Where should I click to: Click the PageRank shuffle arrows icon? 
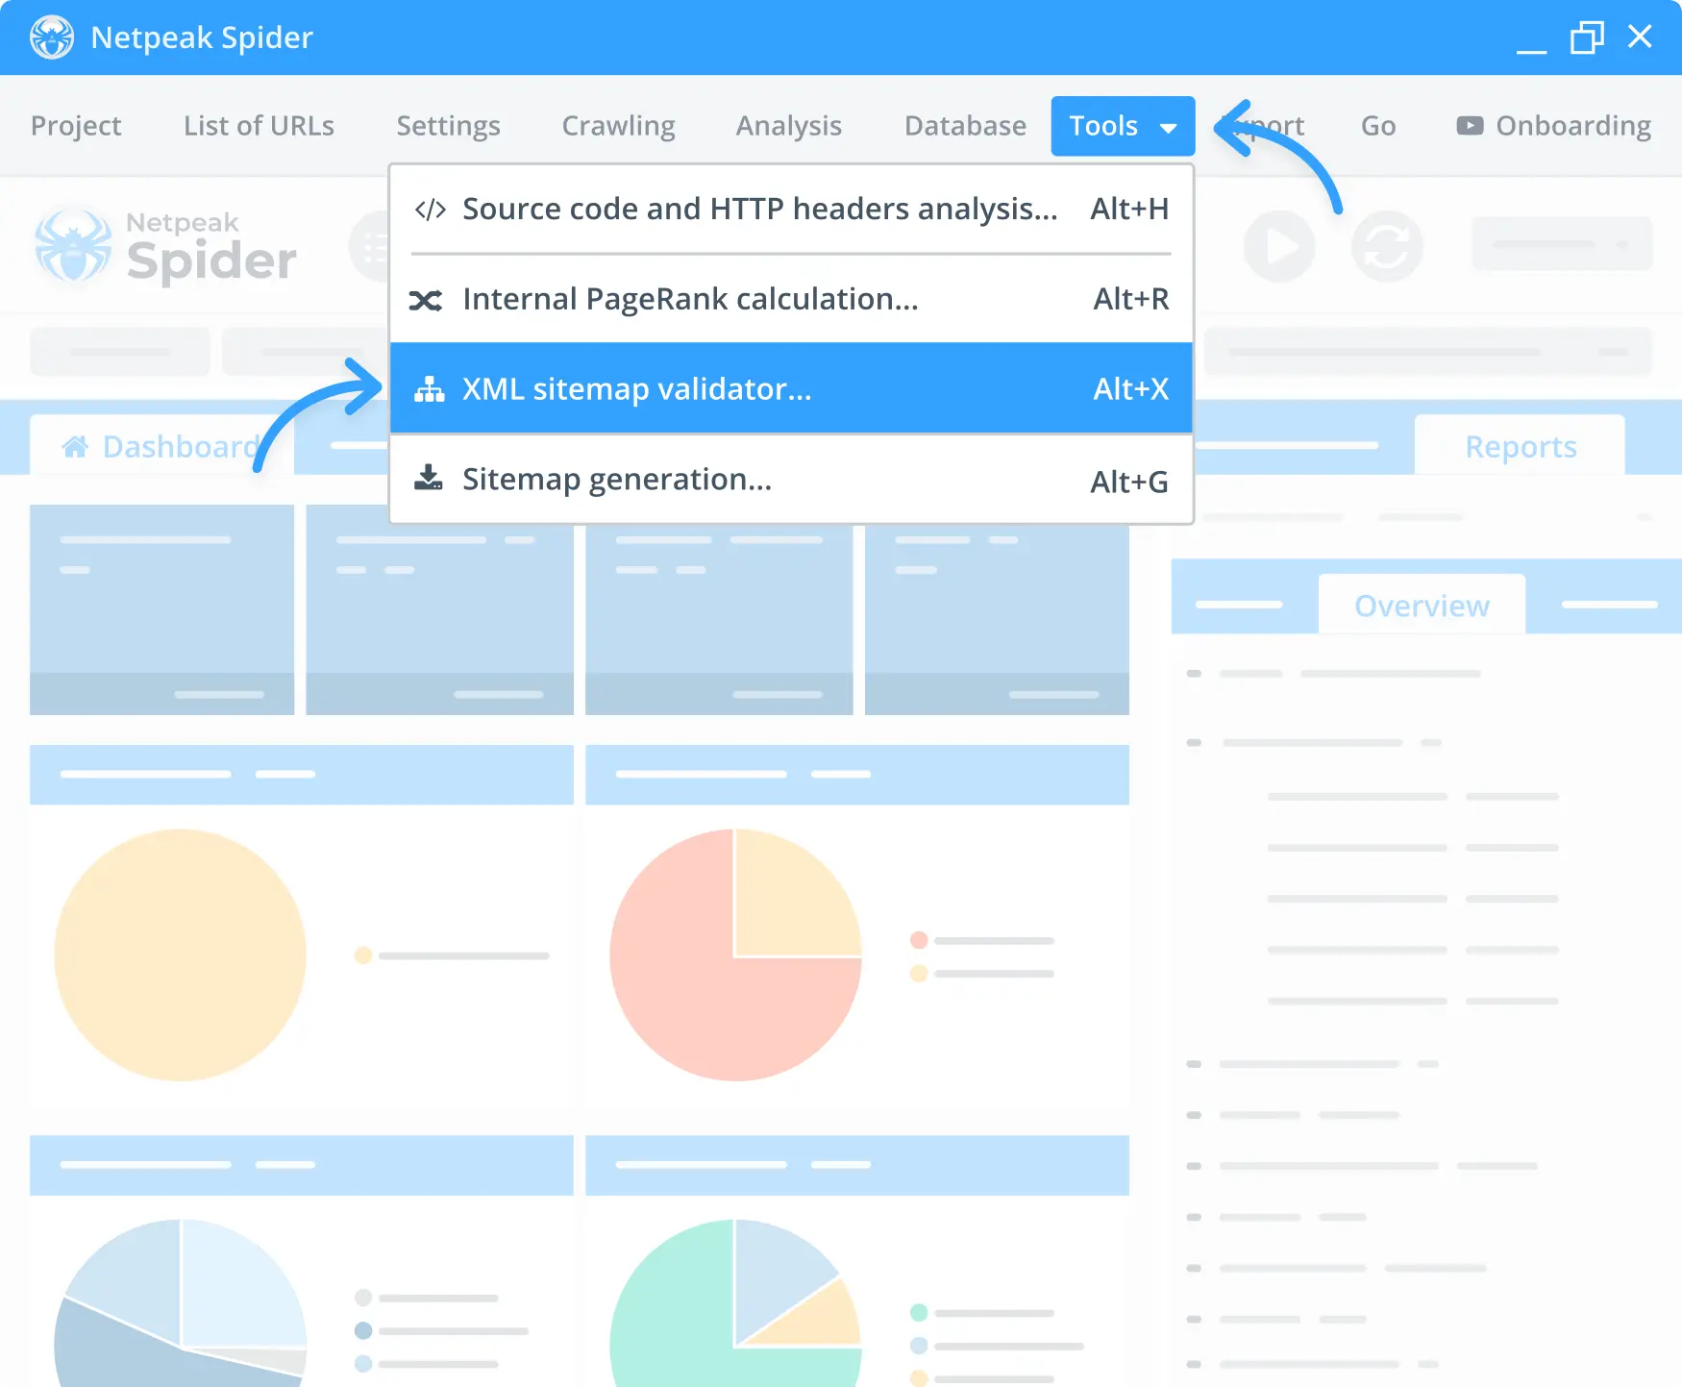pyautogui.click(x=426, y=301)
